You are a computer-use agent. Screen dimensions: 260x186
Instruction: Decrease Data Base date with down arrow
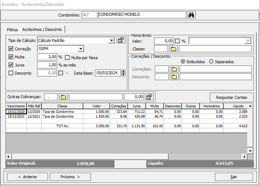[123, 75]
